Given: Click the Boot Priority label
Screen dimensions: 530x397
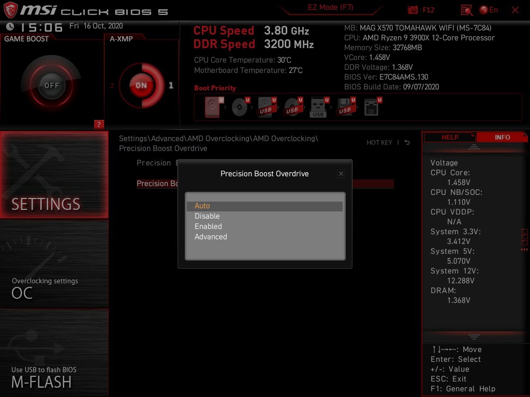Looking at the screenshot, I should tap(215, 88).
